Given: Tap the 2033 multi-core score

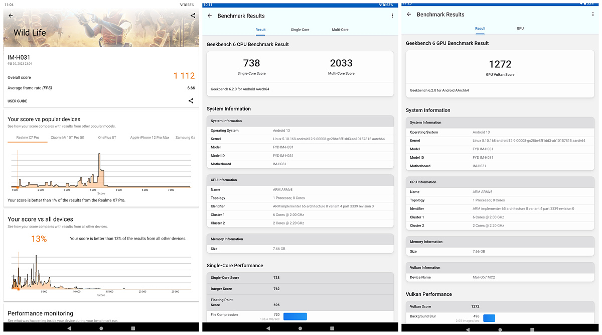Looking at the screenshot, I should [x=341, y=63].
